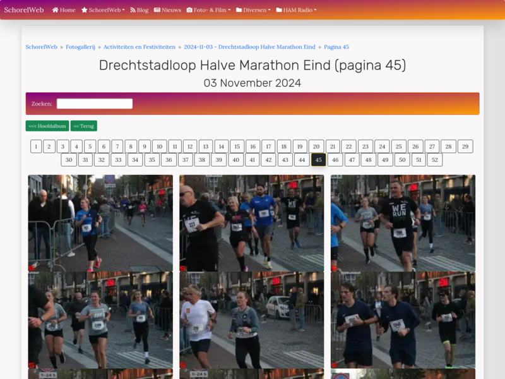Screen dimensions: 505x379
Task: Go to gallery page 40
Action: coord(235,160)
